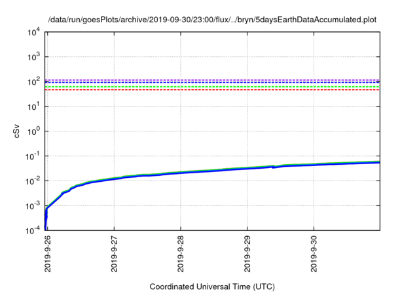Click the 10^1 y-axis label
This screenshot has height=293, width=419.
coord(34,107)
